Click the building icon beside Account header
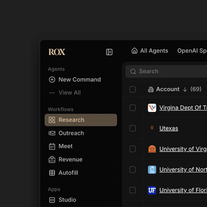This screenshot has height=207, width=207. (151, 89)
